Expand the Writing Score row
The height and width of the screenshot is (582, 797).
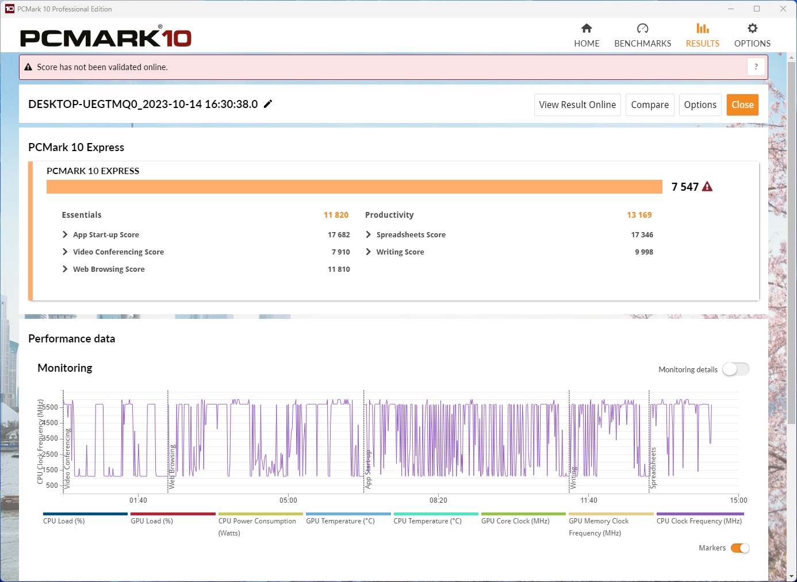tap(369, 252)
